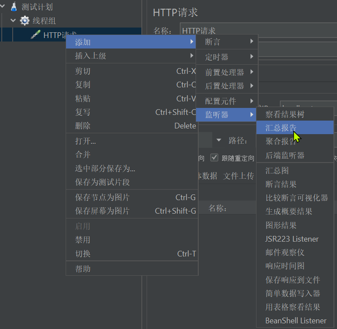Click 保存节点为图片 menu entry

pyautogui.click(x=132, y=197)
